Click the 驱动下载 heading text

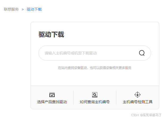point(51,34)
